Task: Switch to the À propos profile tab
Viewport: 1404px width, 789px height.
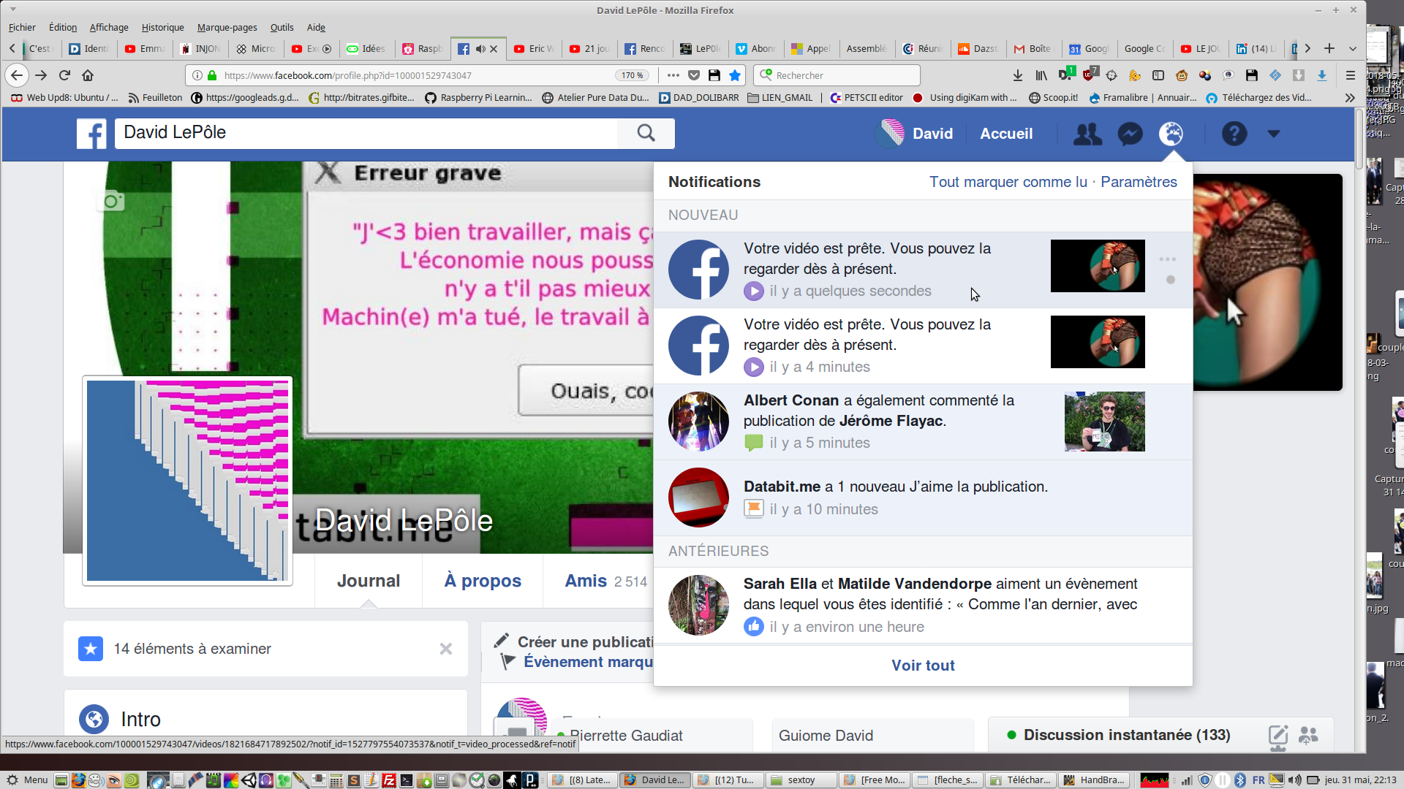Action: coord(483,581)
